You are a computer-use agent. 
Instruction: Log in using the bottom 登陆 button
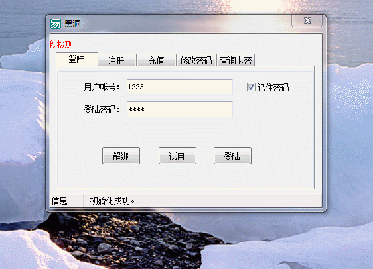tap(232, 156)
